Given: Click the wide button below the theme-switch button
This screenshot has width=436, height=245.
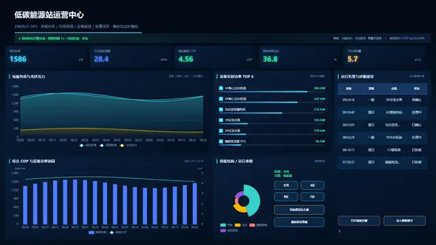Looking at the screenshot, I should 299,223.
